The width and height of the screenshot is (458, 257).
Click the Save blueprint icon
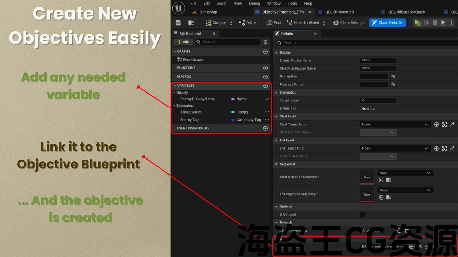[178, 23]
